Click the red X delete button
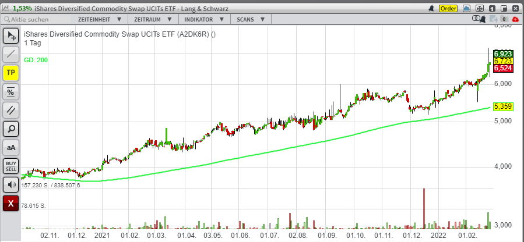Viewport: 524px width, 242px height. (10, 204)
